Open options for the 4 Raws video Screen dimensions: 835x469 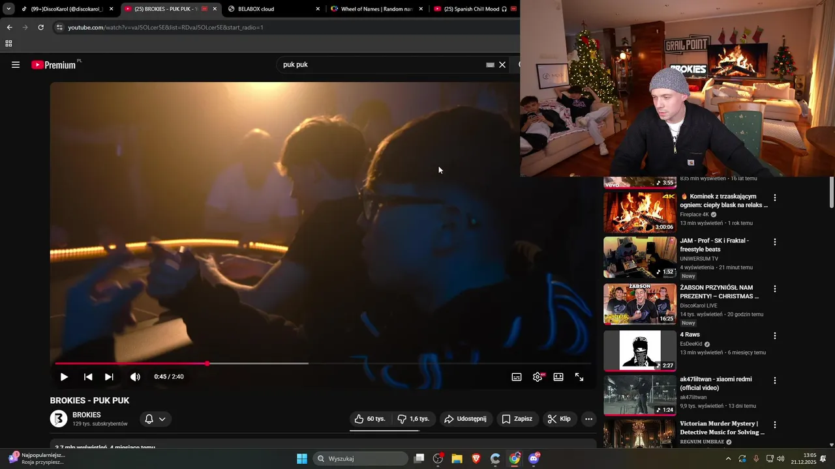tap(775, 335)
